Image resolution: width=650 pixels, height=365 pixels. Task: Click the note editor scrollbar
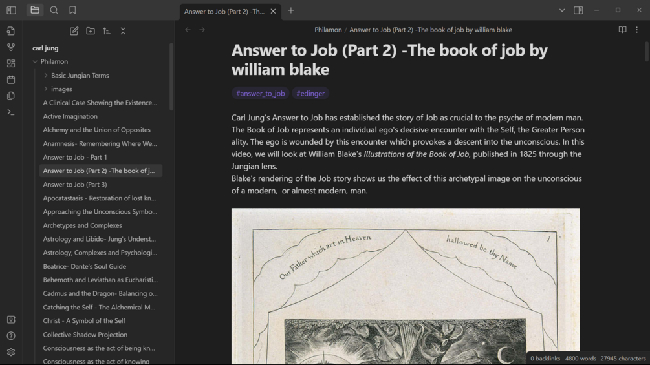[646, 52]
